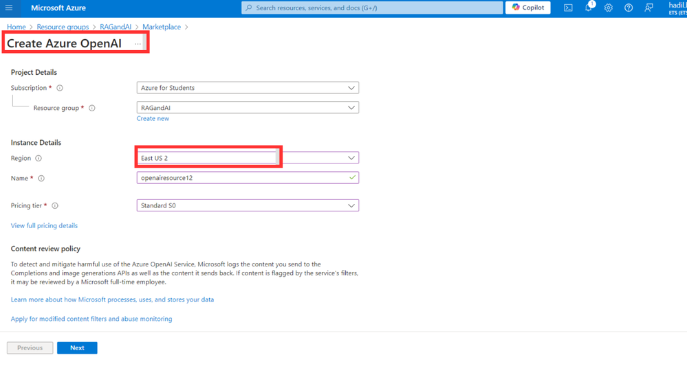Click the Previous button

pos(30,348)
